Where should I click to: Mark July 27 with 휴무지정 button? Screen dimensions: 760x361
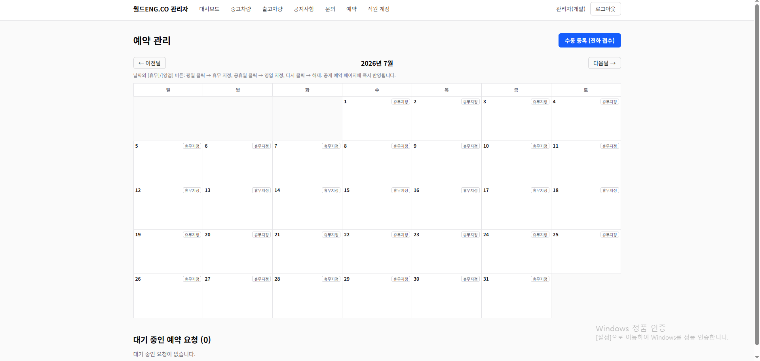click(x=261, y=279)
